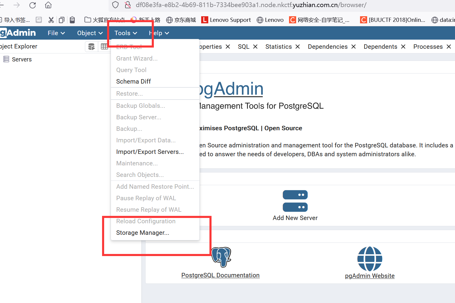Image resolution: width=455 pixels, height=303 pixels.
Task: Click the Add New Server label
Action: pyautogui.click(x=295, y=218)
